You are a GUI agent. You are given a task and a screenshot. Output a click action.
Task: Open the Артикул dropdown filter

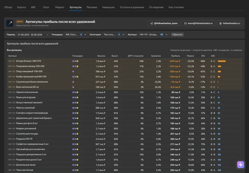coord(154,35)
